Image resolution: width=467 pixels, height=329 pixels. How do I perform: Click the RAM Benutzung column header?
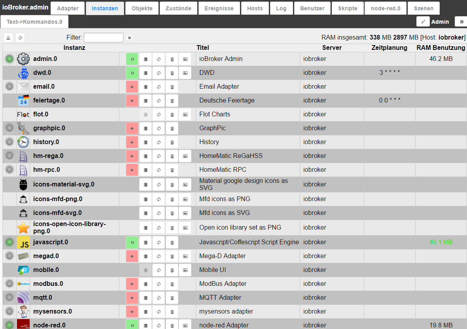441,48
